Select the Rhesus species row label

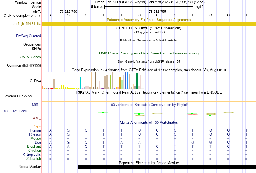pyautogui.click(x=35, y=134)
